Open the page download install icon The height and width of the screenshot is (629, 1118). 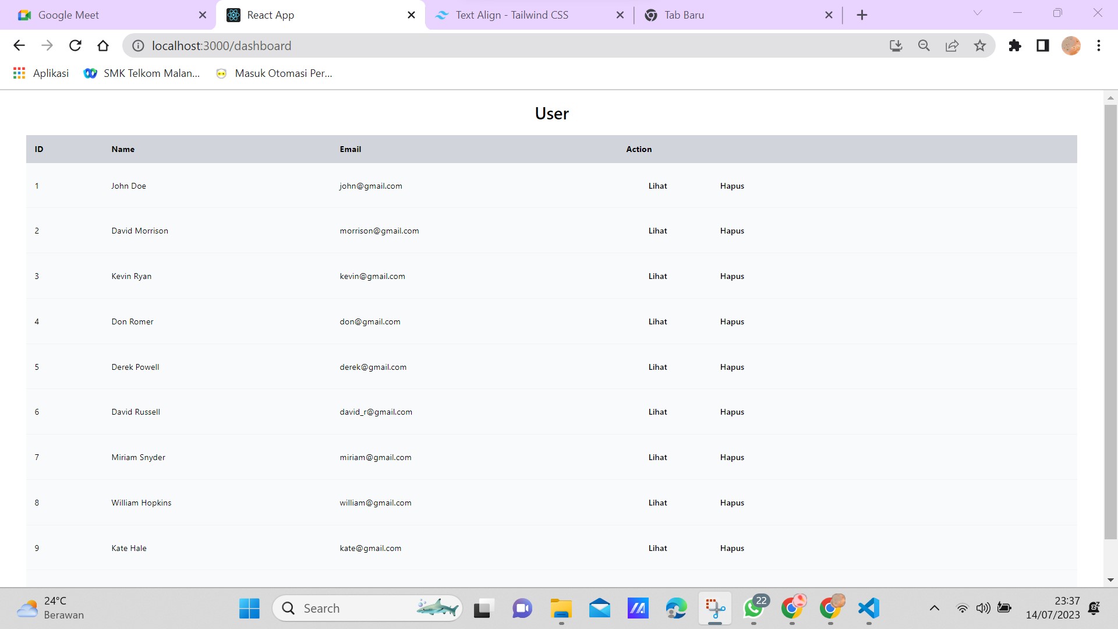(x=896, y=45)
